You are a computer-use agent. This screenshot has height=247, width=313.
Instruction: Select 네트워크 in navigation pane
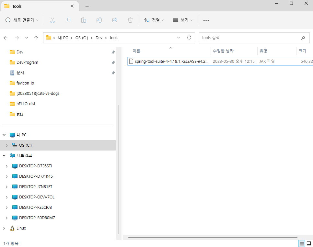pyautogui.click(x=24, y=155)
